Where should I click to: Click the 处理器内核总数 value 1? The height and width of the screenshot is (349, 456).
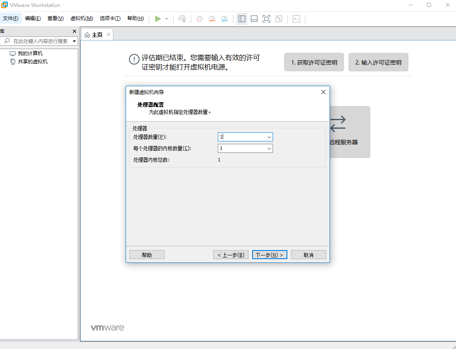(x=219, y=160)
